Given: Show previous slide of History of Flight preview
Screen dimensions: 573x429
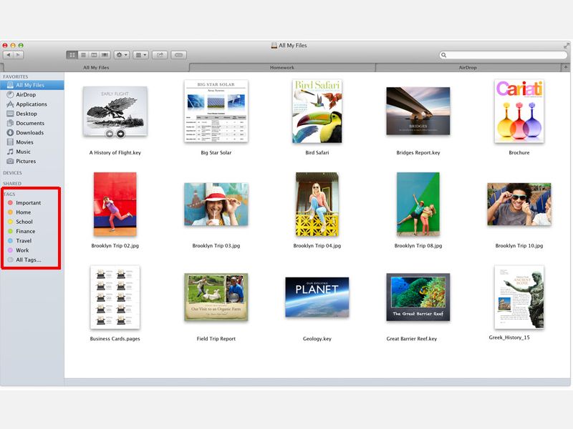Looking at the screenshot, I should click(x=110, y=134).
